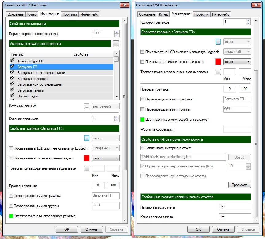Viewport: 265px width, 239px height.
Task: Click Отмена button in left window
Action: 92,229
